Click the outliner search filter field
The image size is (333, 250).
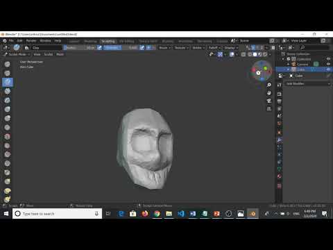pyautogui.click(x=314, y=48)
